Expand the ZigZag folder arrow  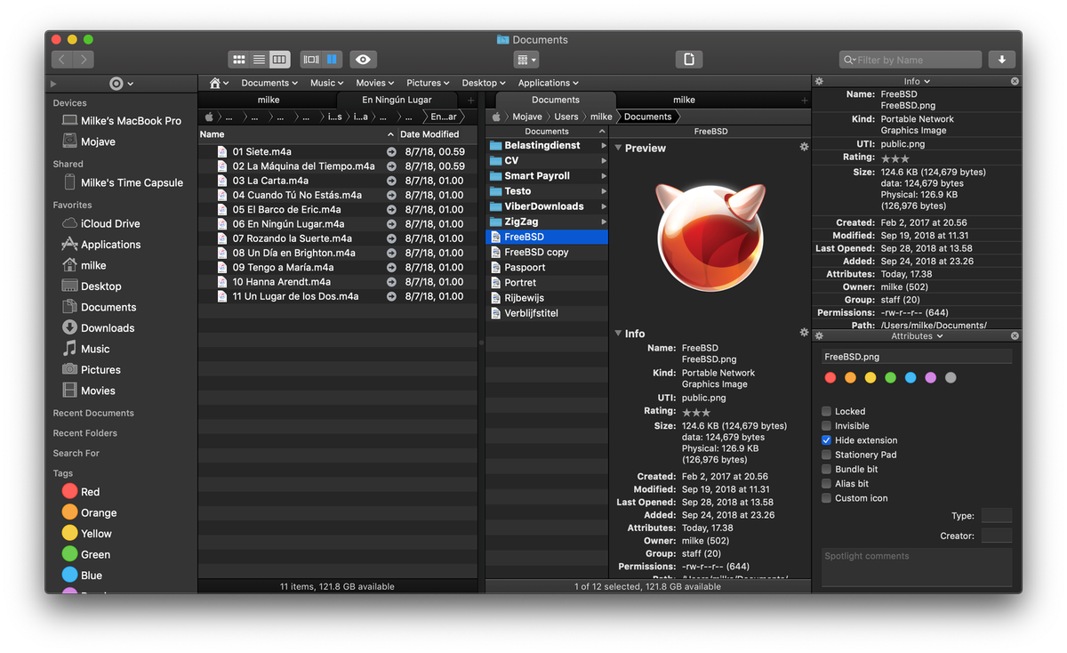click(x=604, y=222)
